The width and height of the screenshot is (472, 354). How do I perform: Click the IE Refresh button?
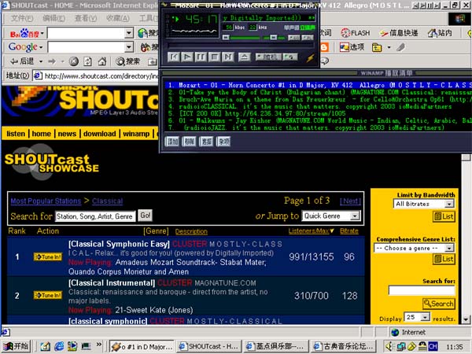pyautogui.click(x=87, y=61)
